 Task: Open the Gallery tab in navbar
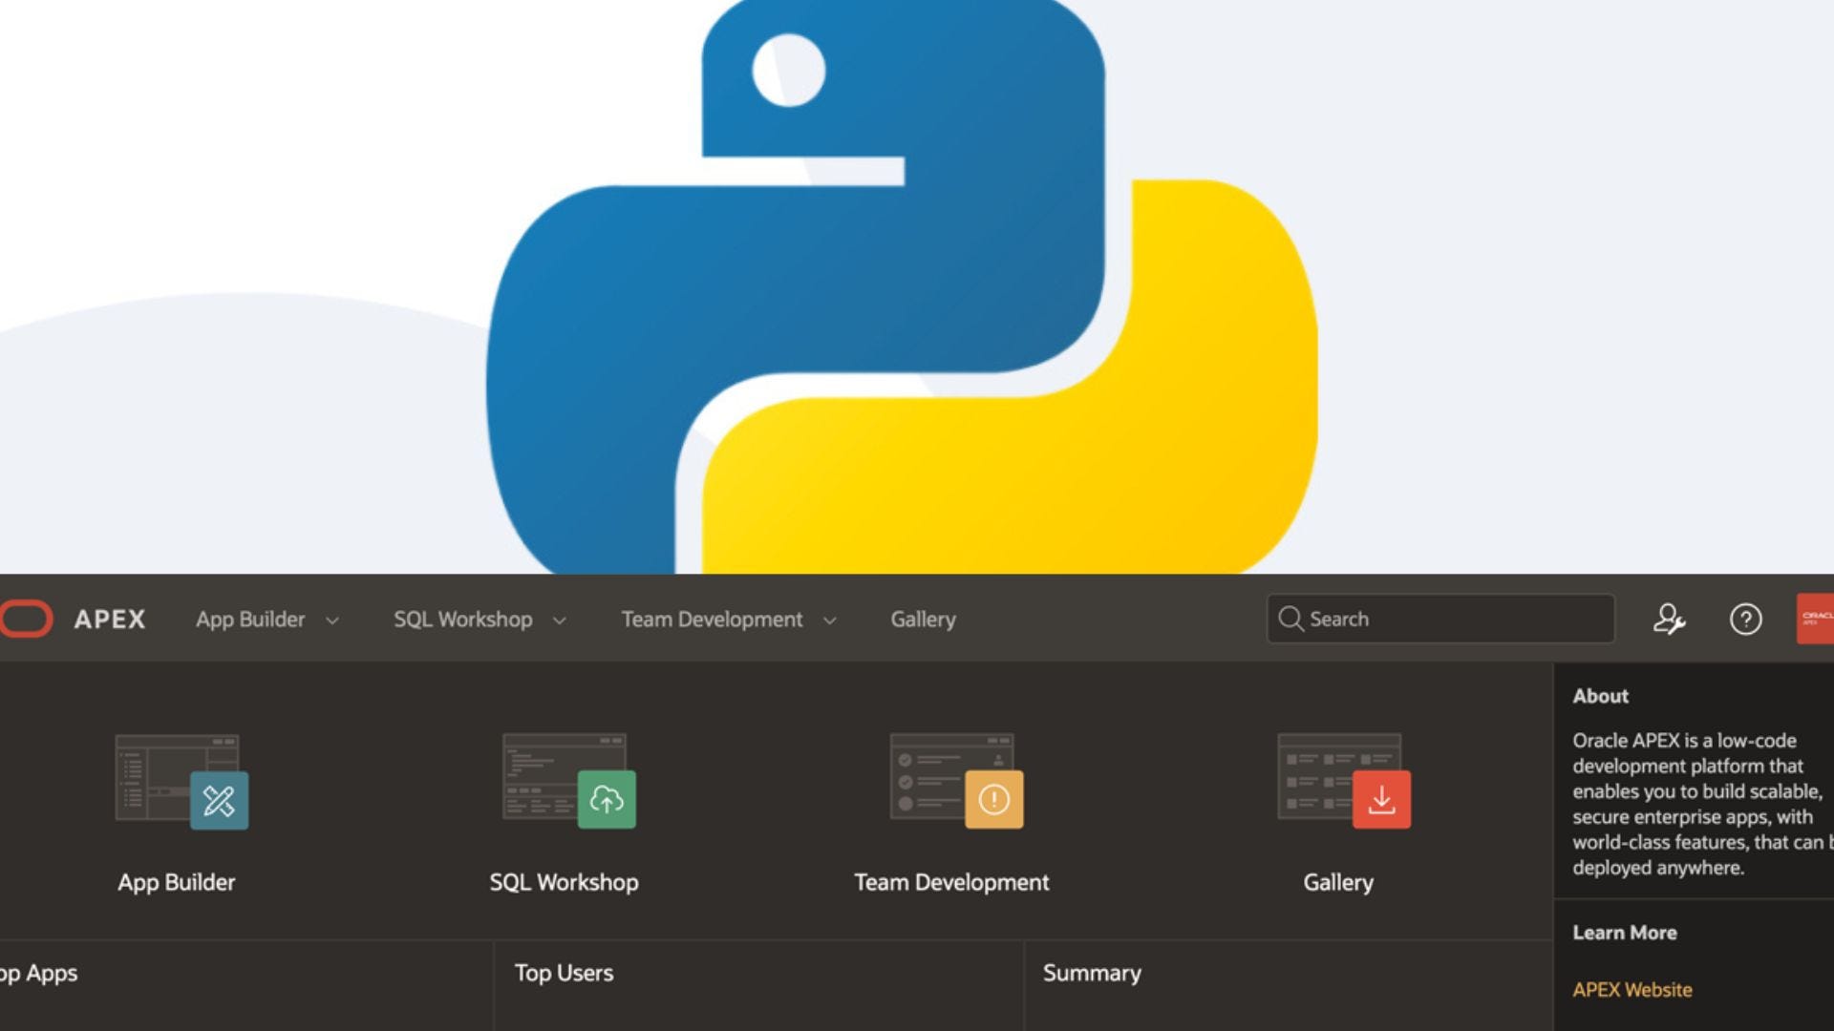coord(923,620)
